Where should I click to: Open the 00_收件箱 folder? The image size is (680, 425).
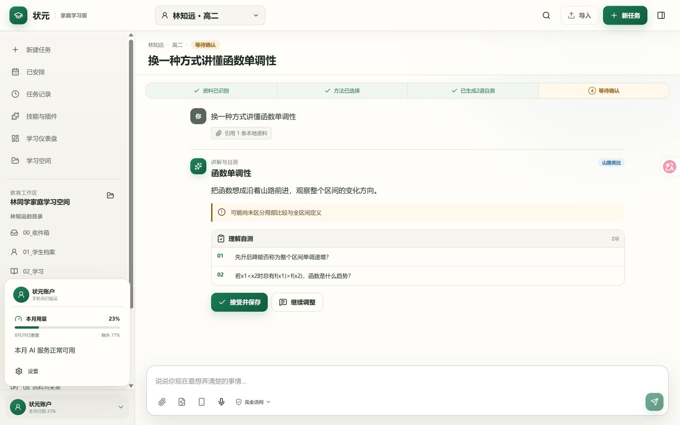point(64,233)
